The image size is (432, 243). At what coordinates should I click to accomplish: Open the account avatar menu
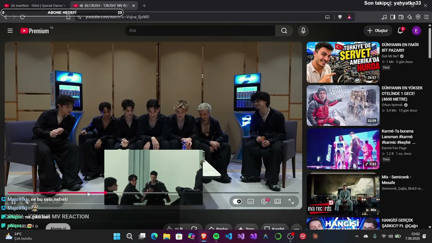point(416,31)
